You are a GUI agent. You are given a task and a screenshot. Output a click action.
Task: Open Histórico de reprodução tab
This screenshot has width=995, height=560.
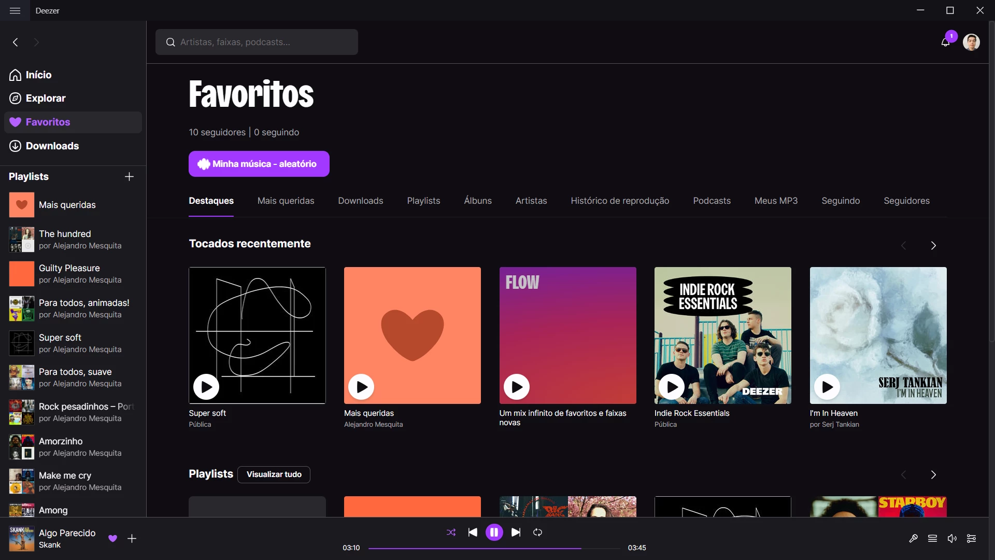coord(620,201)
